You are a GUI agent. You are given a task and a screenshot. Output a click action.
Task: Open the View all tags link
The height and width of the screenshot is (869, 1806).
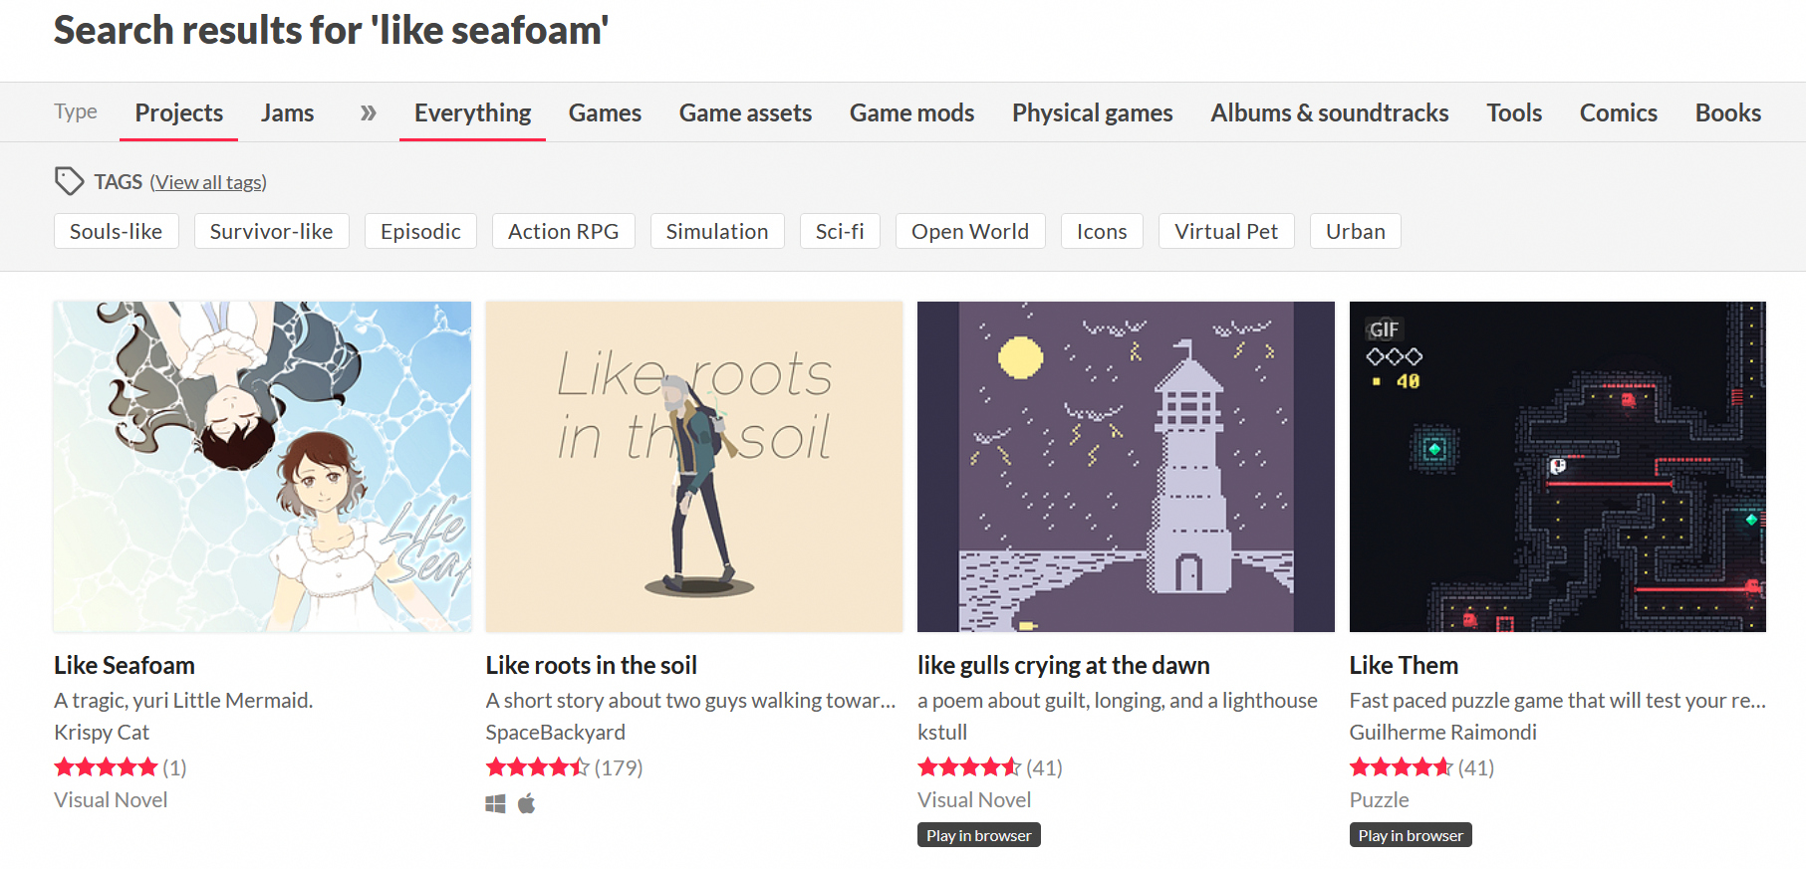pyautogui.click(x=208, y=182)
